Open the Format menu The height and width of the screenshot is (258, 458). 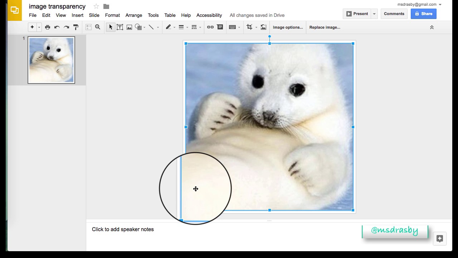coord(112,15)
